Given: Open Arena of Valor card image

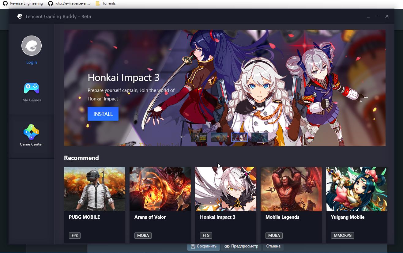Looking at the screenshot, I should pos(160,189).
